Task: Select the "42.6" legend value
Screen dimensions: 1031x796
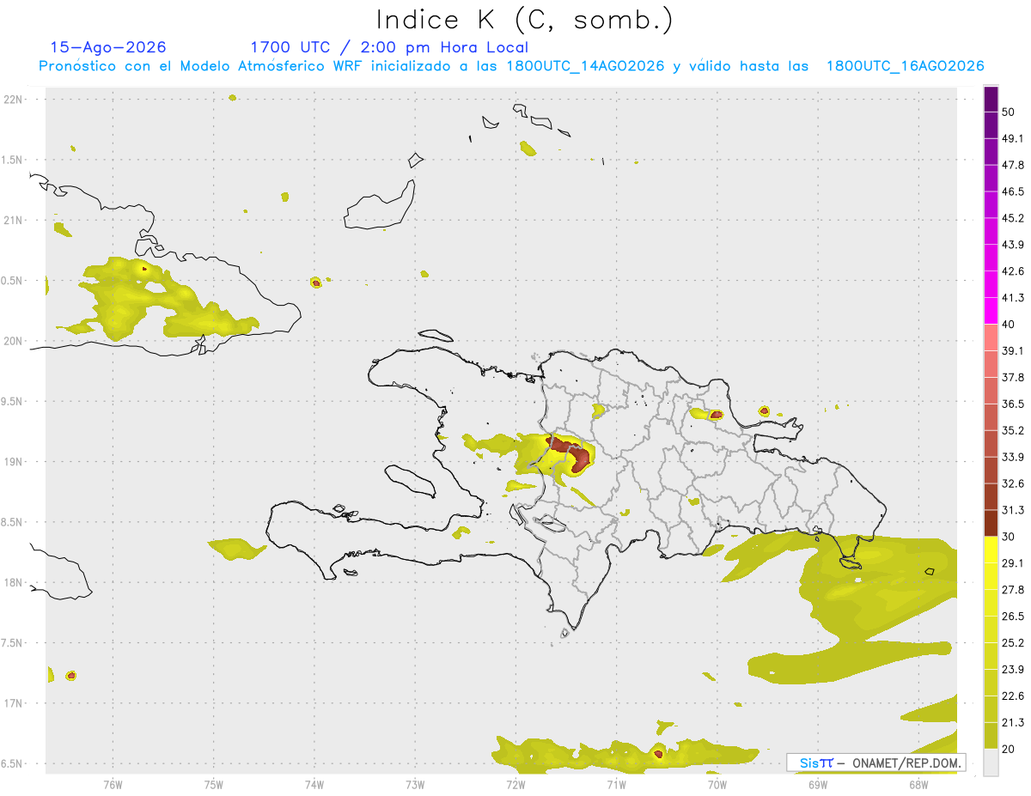Action: click(1013, 271)
